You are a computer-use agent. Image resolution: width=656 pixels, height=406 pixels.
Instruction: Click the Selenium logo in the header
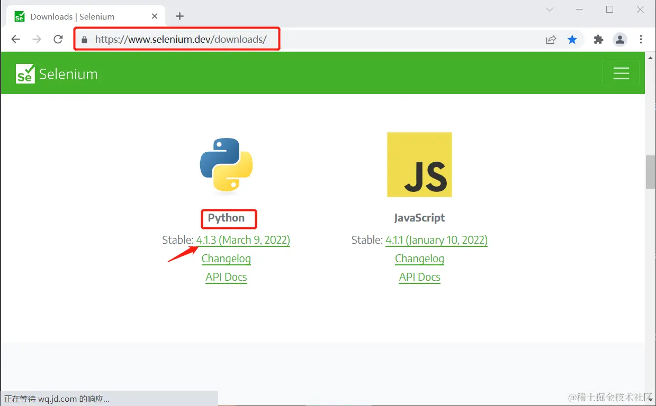pyautogui.click(x=57, y=74)
